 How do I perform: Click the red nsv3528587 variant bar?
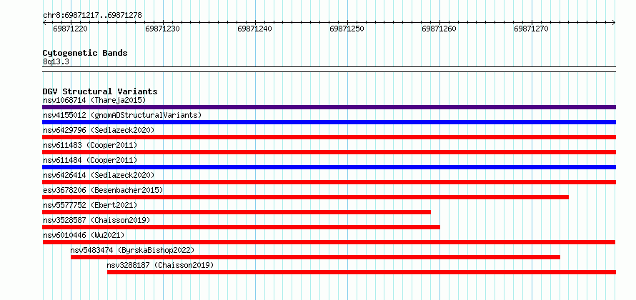pyautogui.click(x=242, y=227)
